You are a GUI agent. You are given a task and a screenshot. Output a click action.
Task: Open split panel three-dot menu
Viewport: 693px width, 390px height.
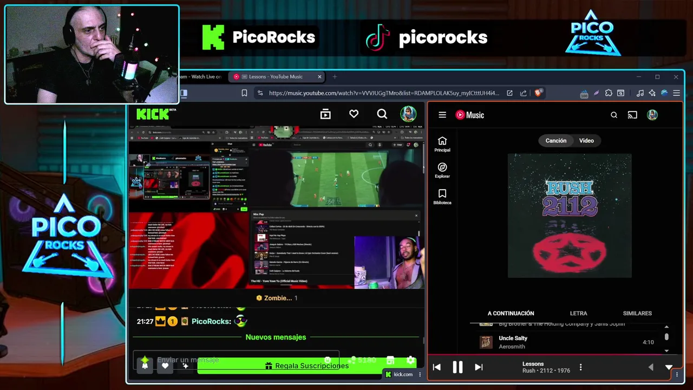tap(676, 374)
